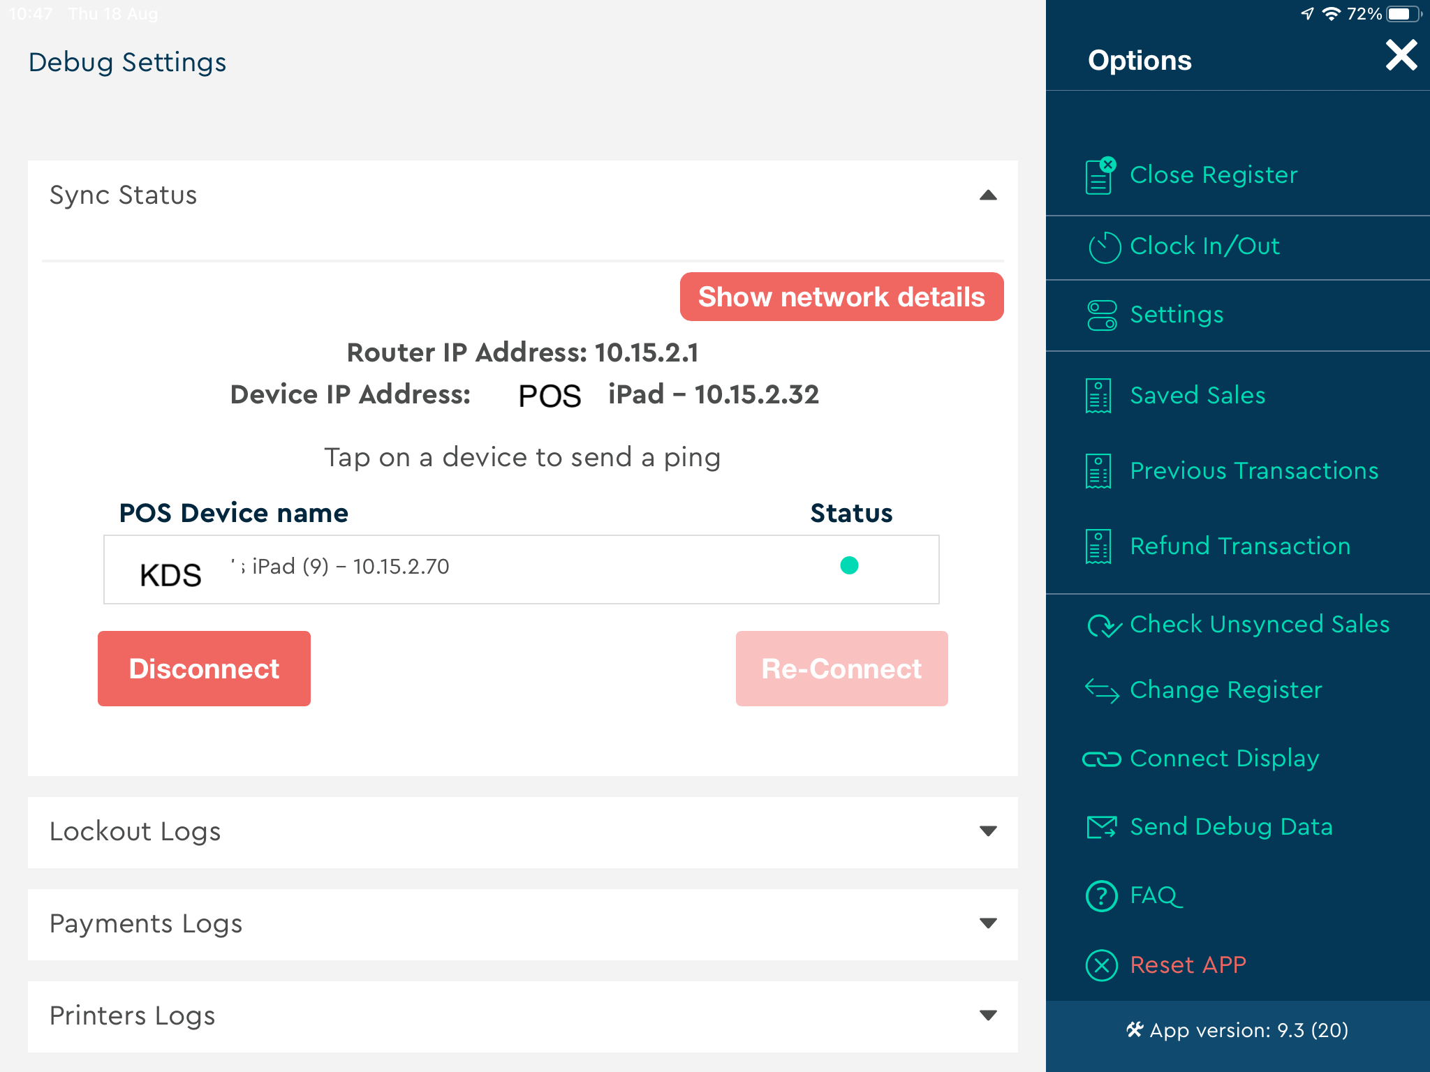The width and height of the screenshot is (1430, 1072).
Task: Click the green status dot for KDS
Action: pos(849,565)
